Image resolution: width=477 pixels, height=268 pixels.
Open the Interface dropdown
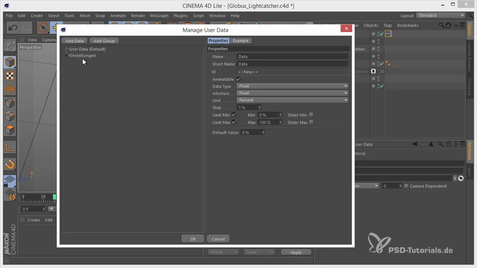click(x=293, y=93)
